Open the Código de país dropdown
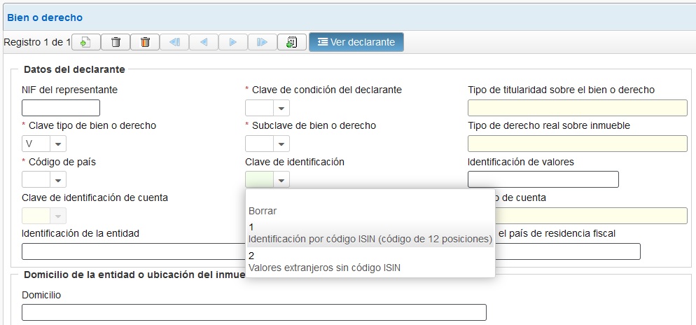The width and height of the screenshot is (696, 325). [58, 180]
